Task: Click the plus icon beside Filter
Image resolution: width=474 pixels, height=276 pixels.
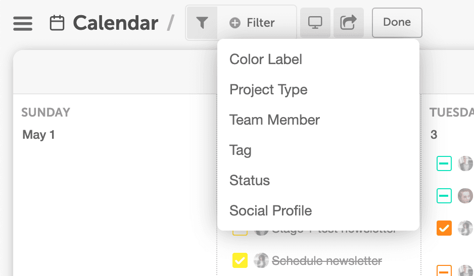Action: point(234,23)
